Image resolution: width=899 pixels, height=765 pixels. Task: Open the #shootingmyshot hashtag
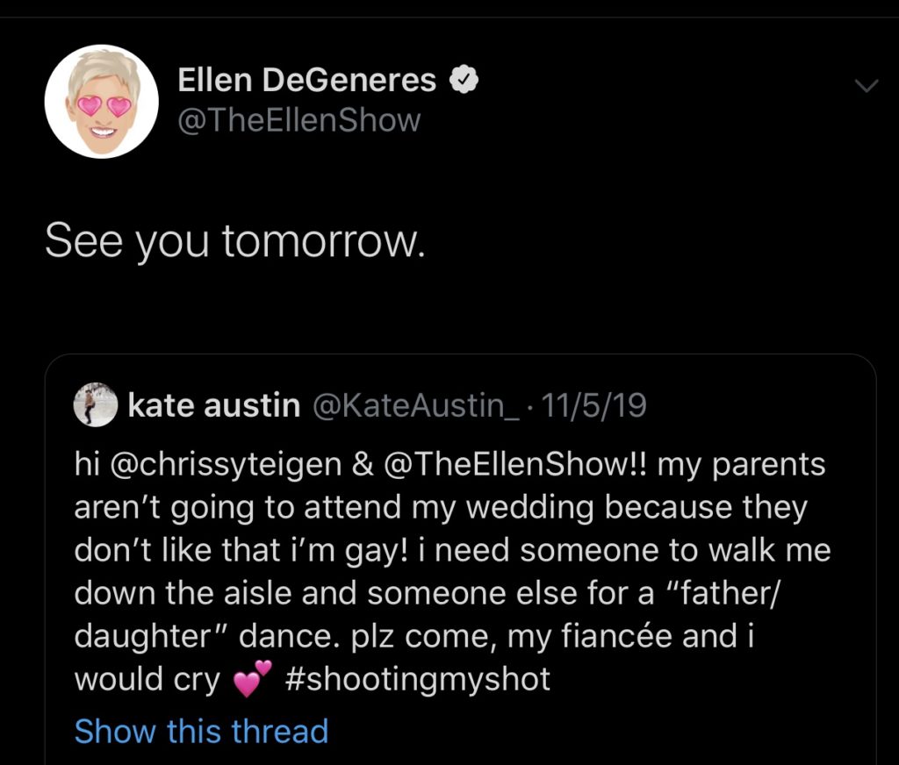418,679
